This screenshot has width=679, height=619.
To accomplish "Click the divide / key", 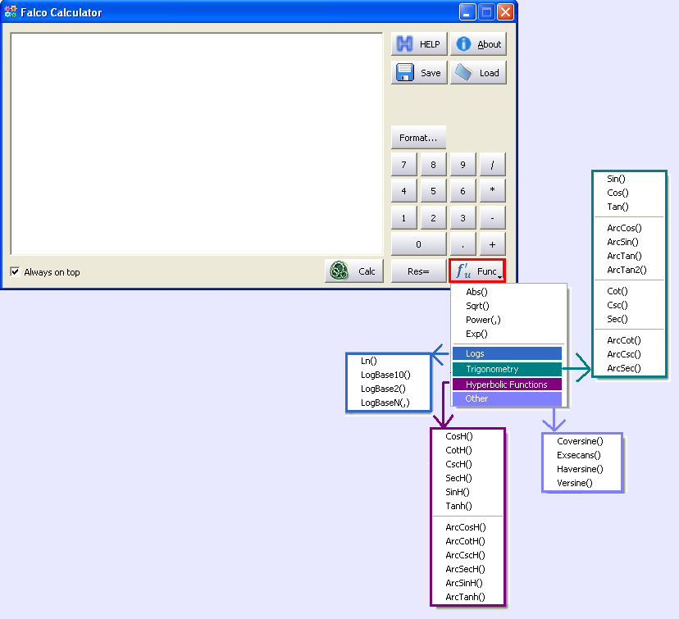I will click(492, 165).
